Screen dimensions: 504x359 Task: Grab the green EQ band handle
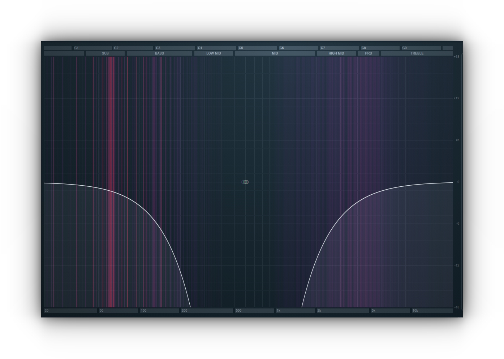(245, 182)
